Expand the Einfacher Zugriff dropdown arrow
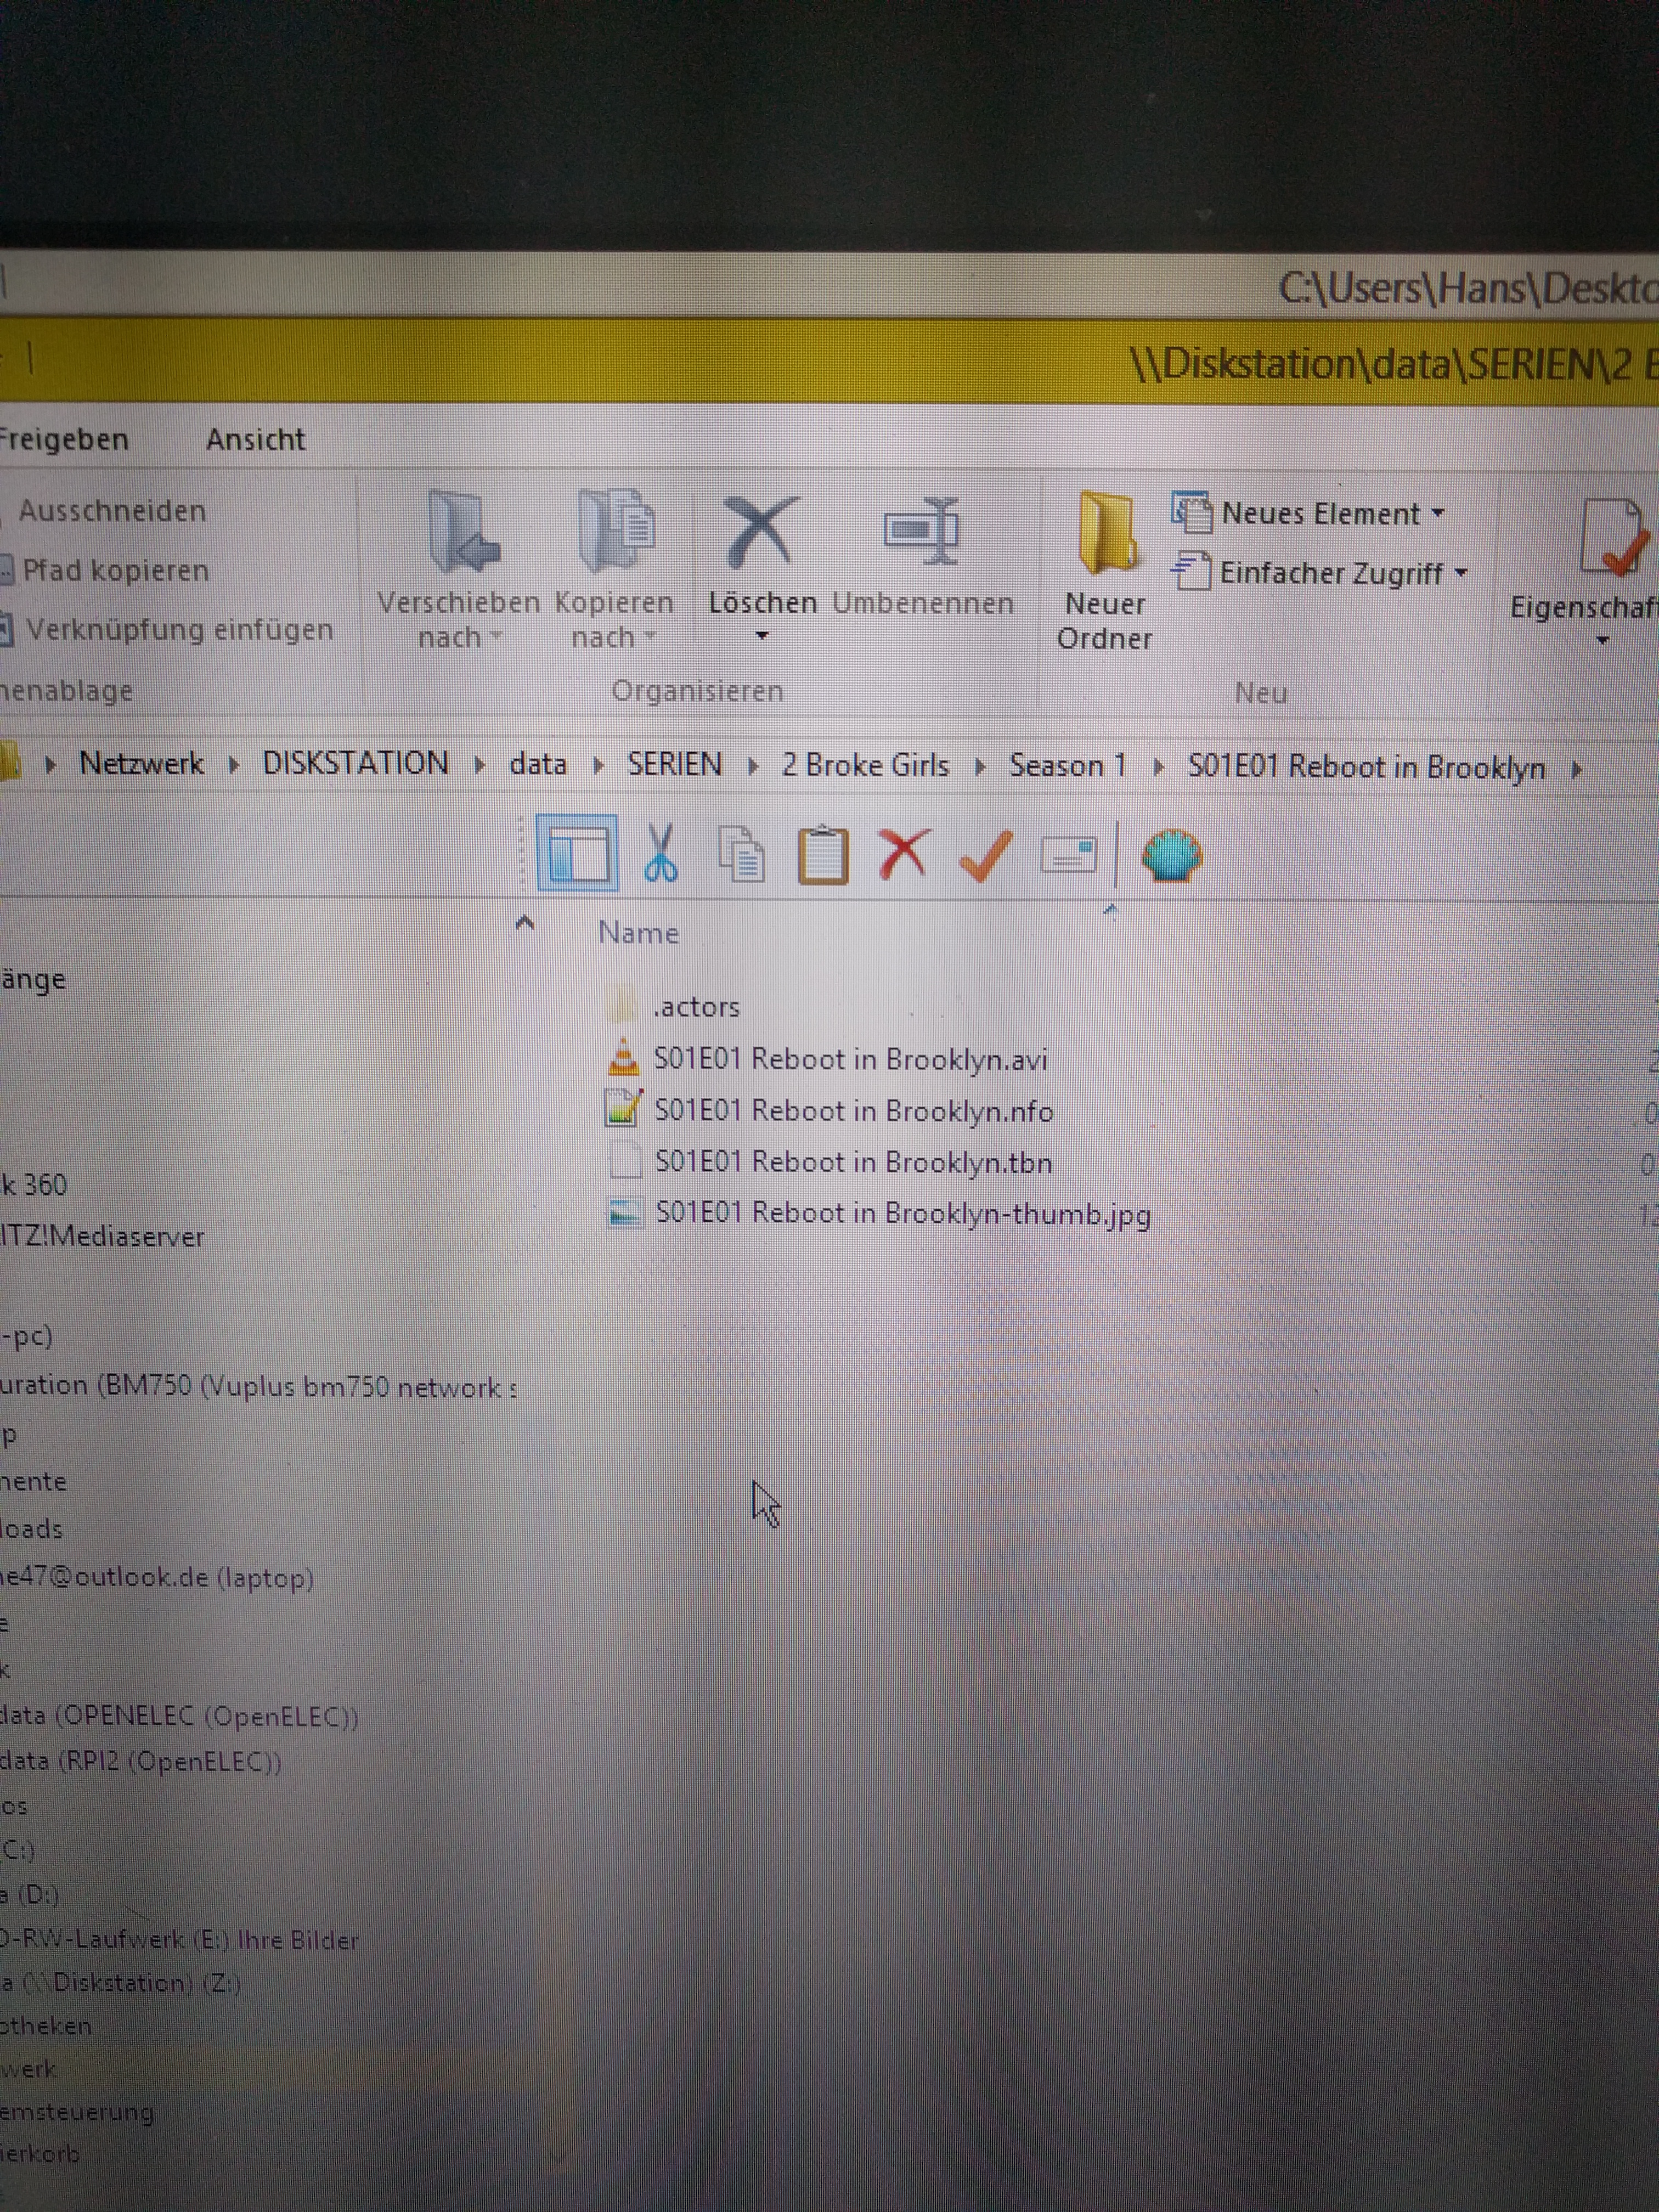This screenshot has height=2212, width=1659. click(1461, 573)
